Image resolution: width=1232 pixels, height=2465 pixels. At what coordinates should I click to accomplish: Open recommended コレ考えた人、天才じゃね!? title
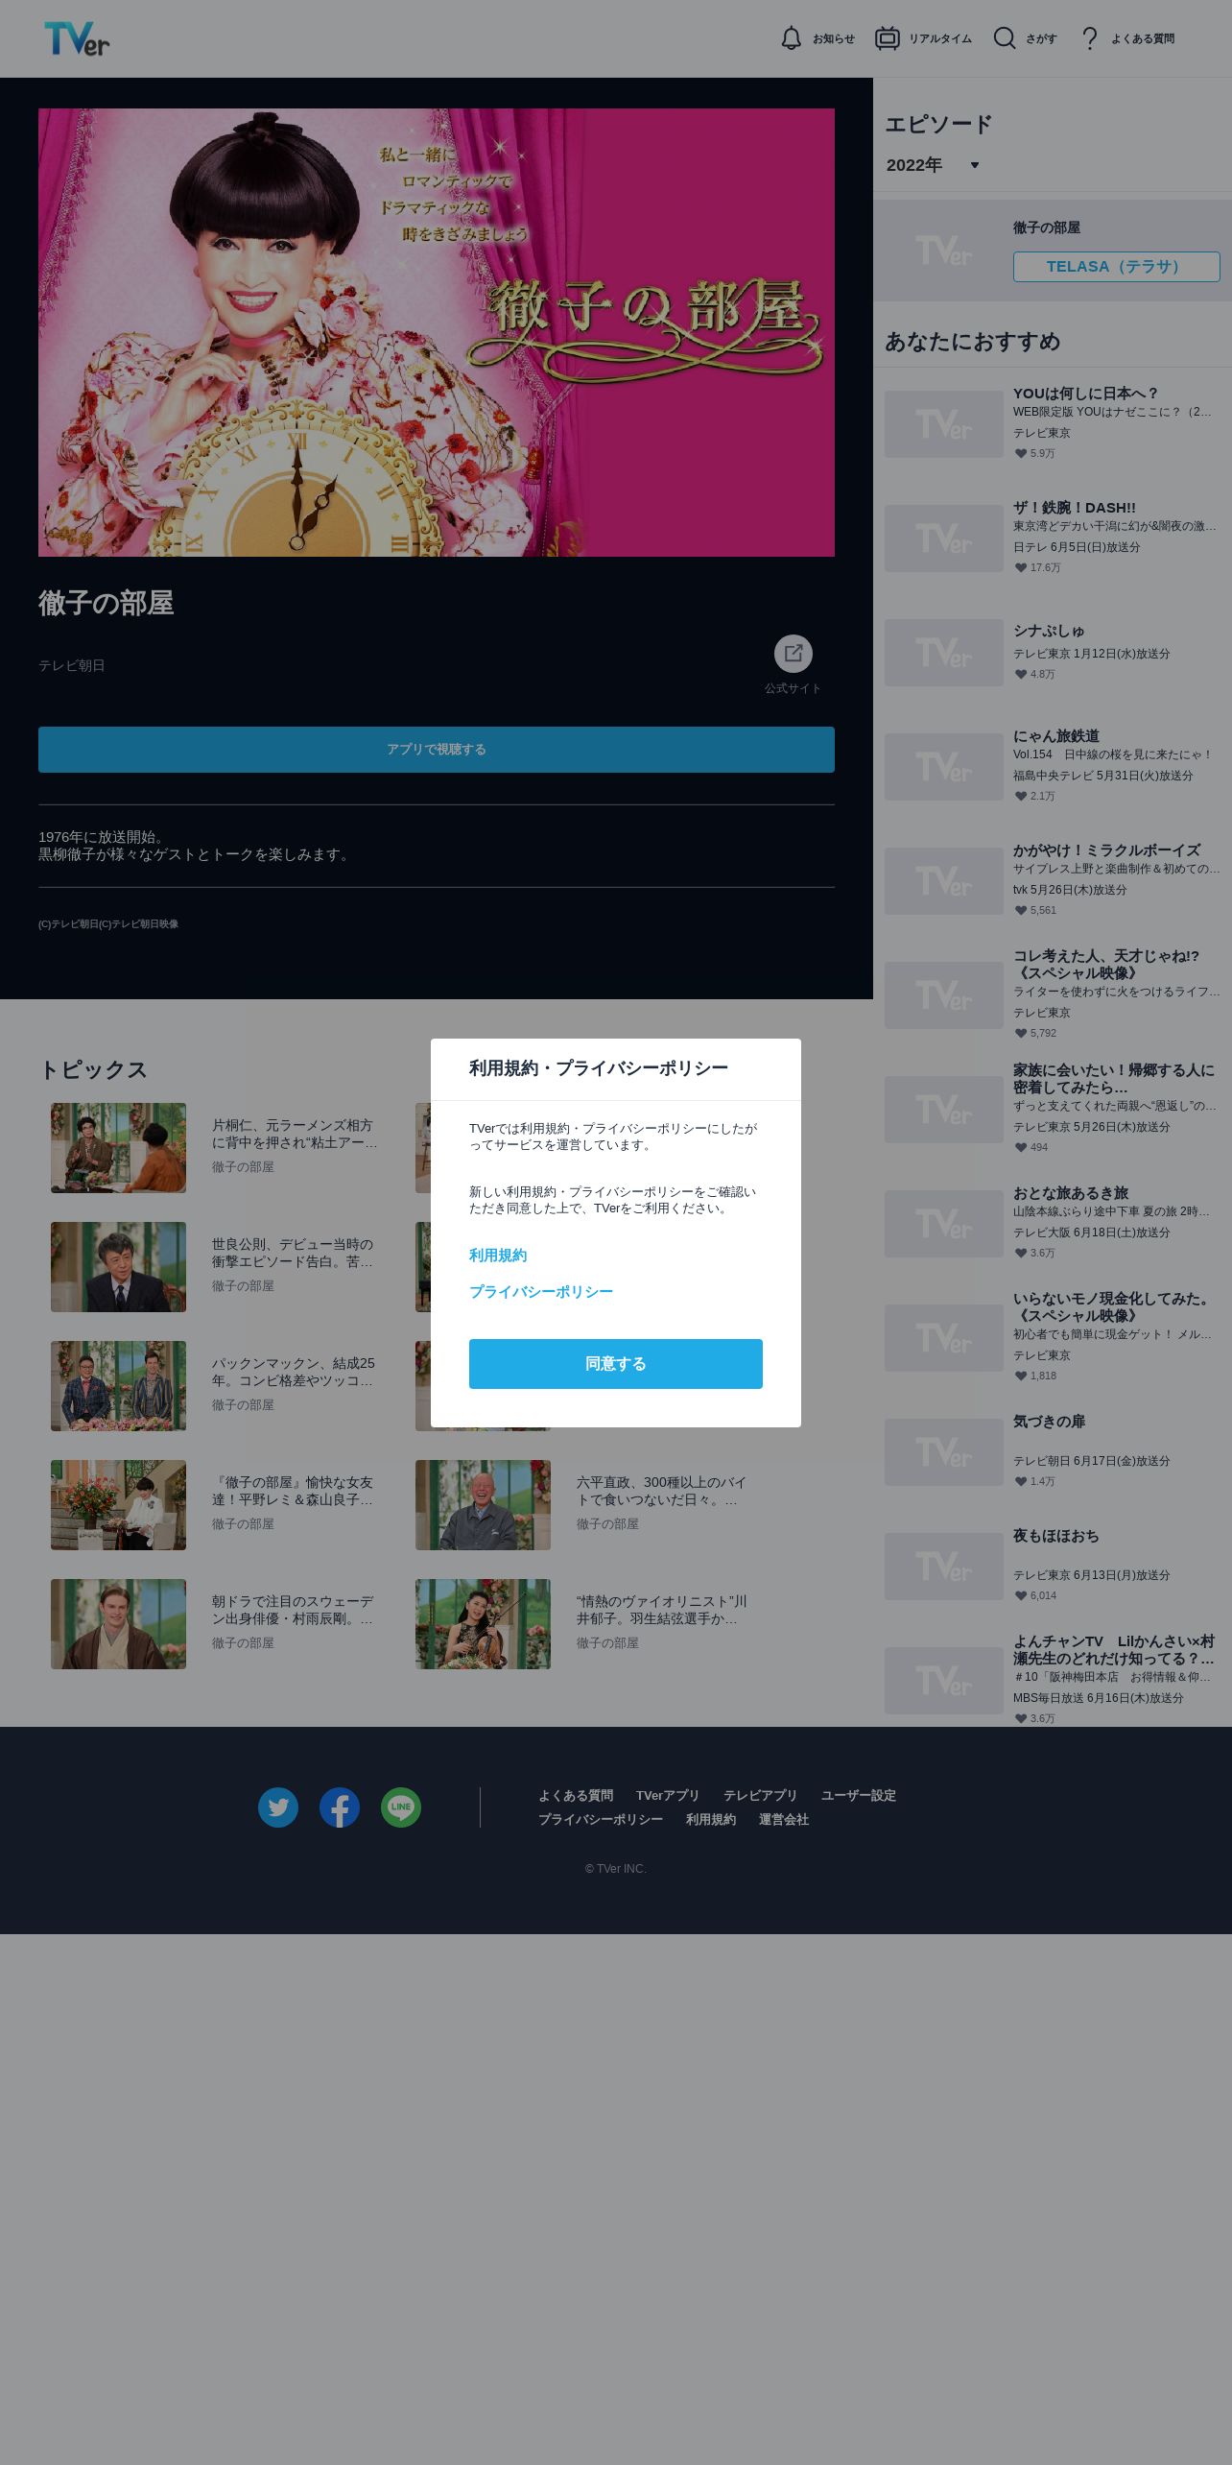click(x=1107, y=965)
